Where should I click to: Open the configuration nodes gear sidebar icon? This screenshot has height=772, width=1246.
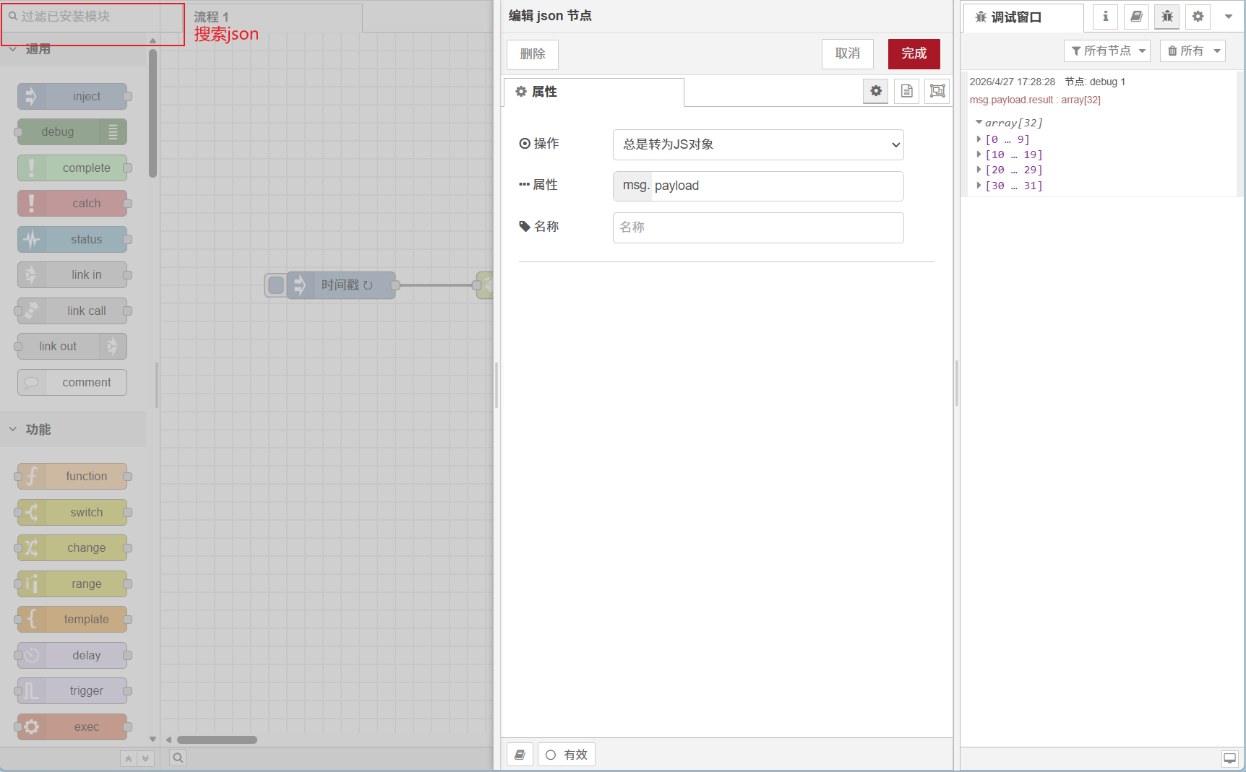[x=1198, y=17]
